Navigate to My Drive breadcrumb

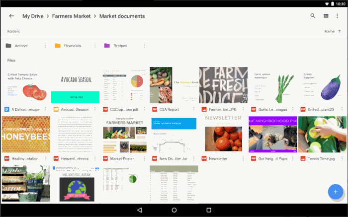tap(33, 16)
